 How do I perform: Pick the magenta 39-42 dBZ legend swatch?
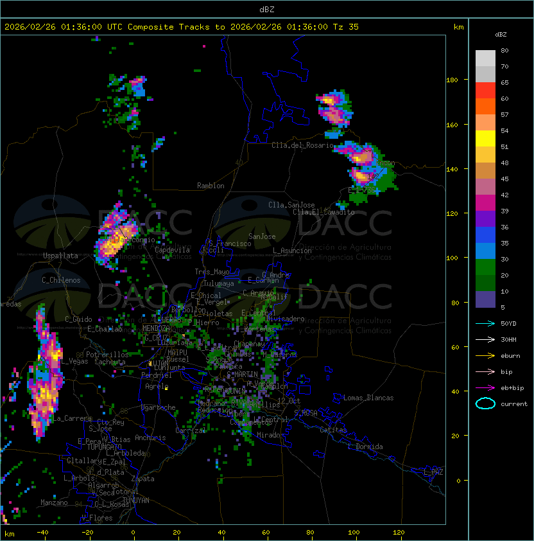click(485, 203)
